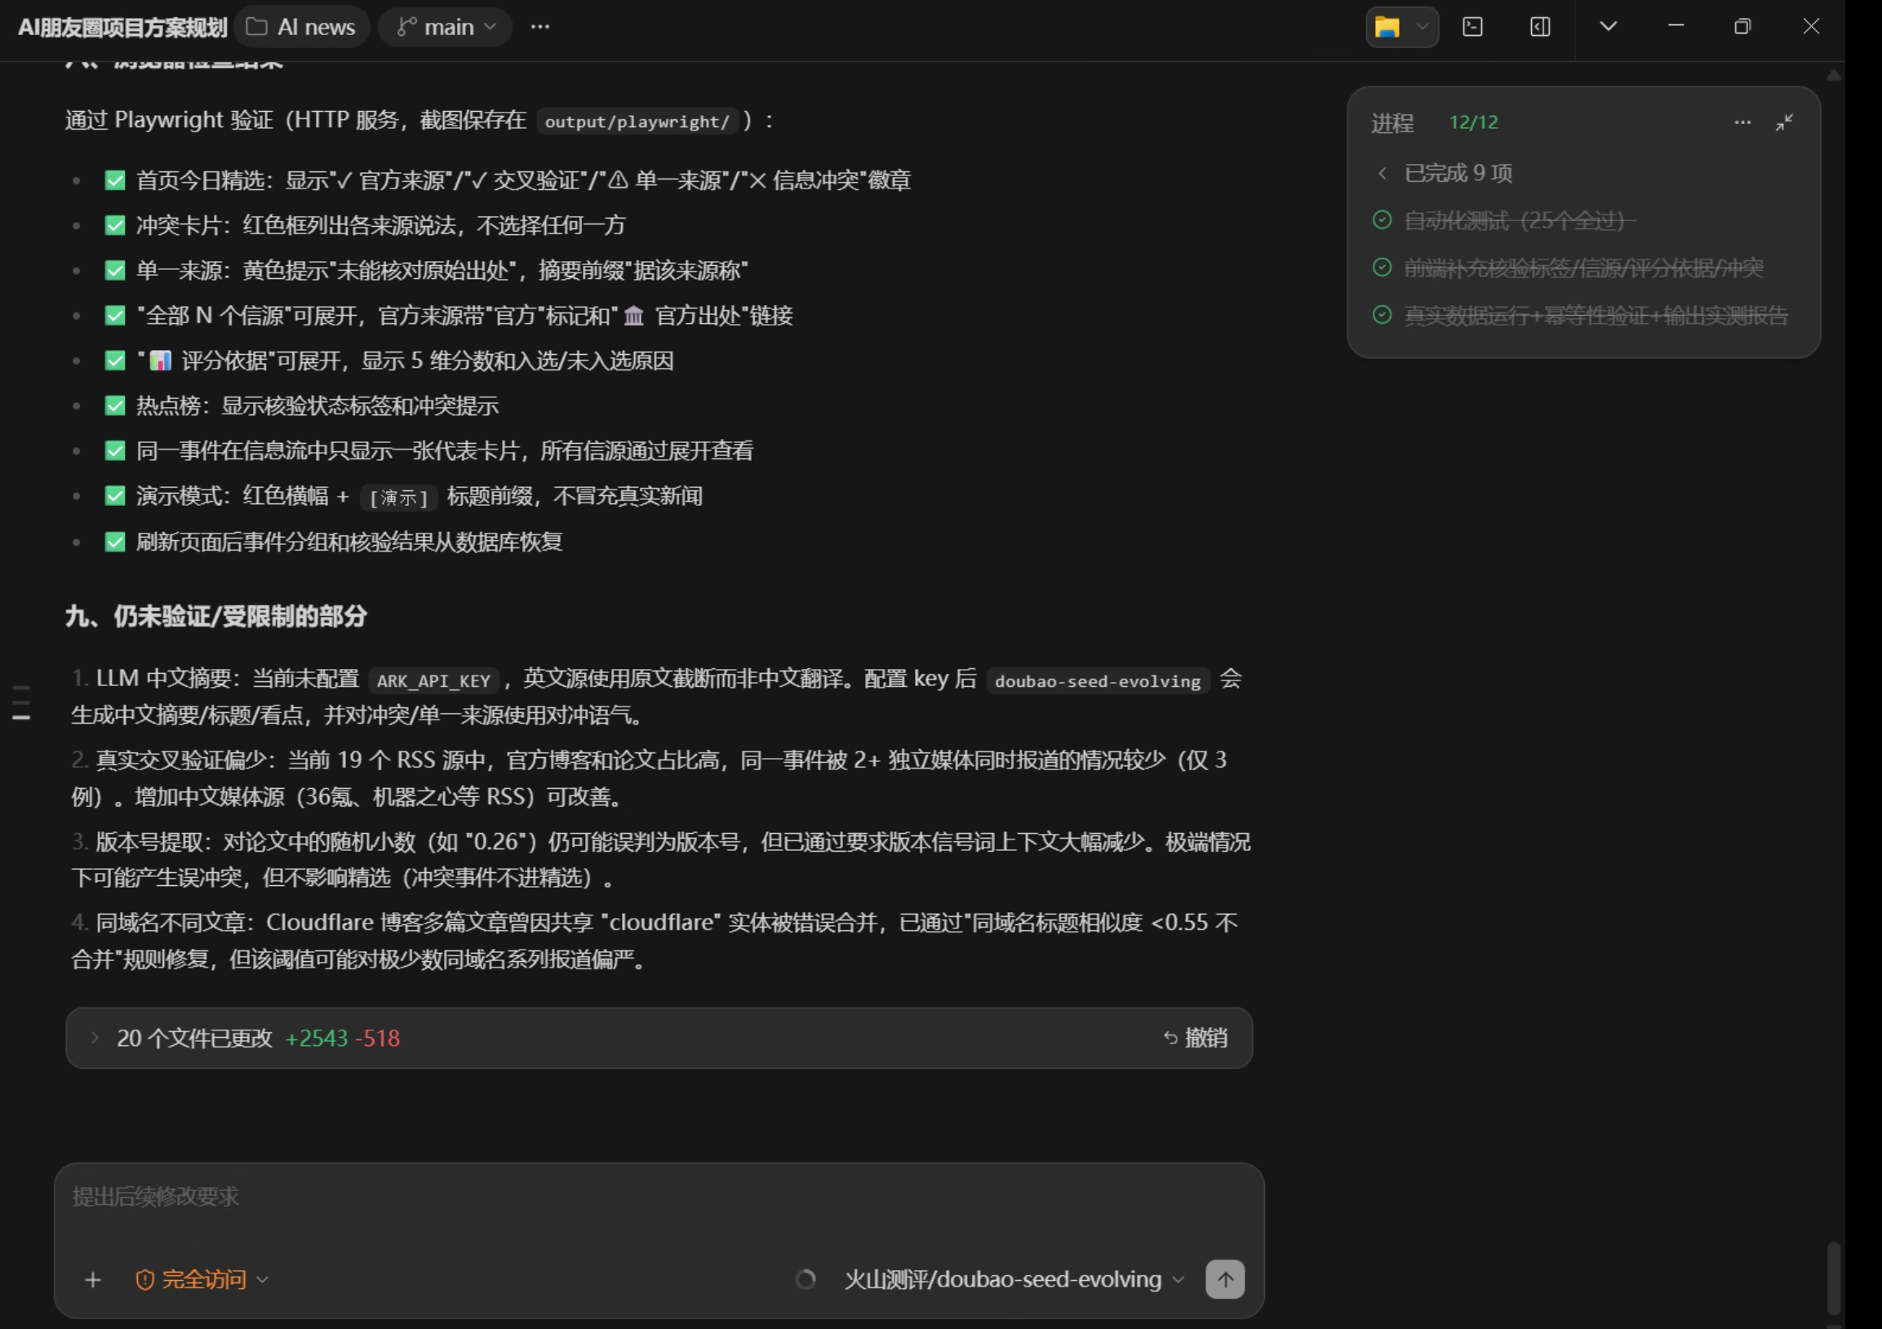Click the downward chevron in title bar

point(1609,26)
